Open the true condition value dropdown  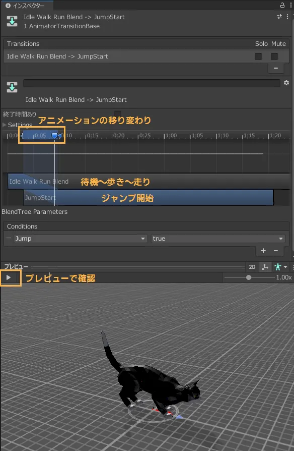coord(218,239)
